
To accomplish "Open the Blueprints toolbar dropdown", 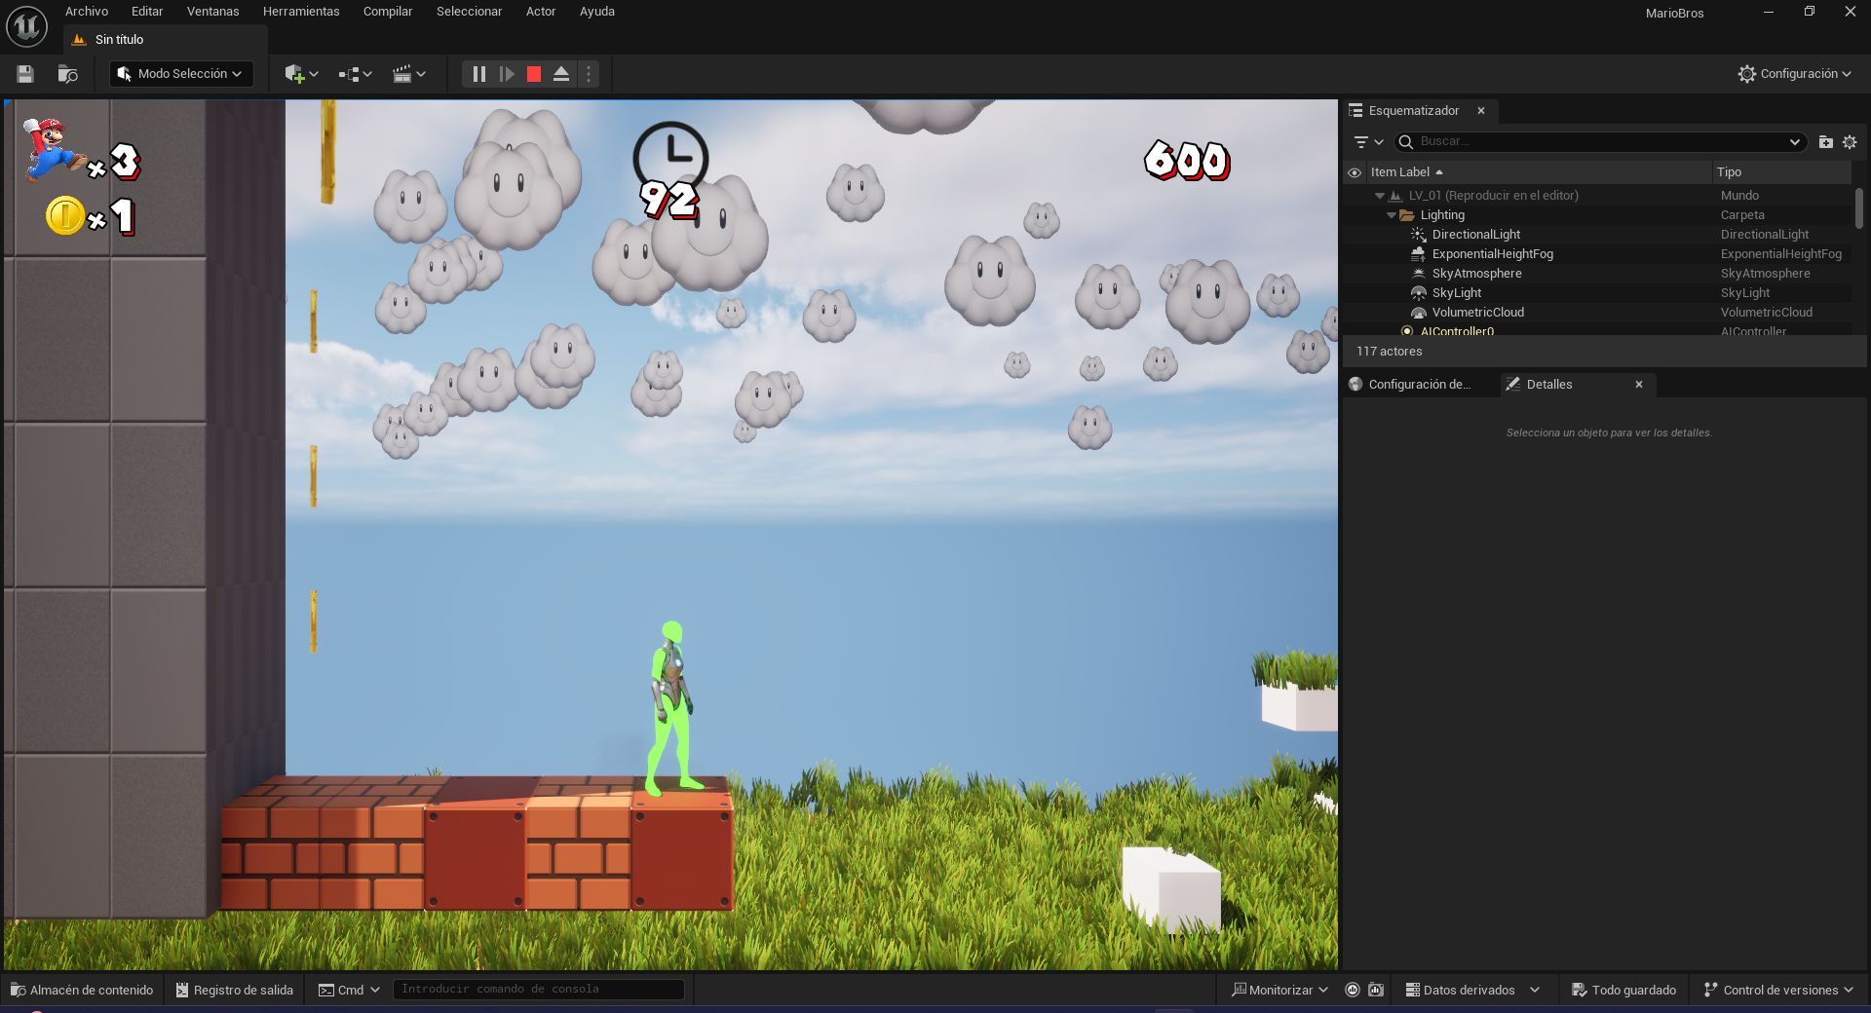I will coord(355,74).
